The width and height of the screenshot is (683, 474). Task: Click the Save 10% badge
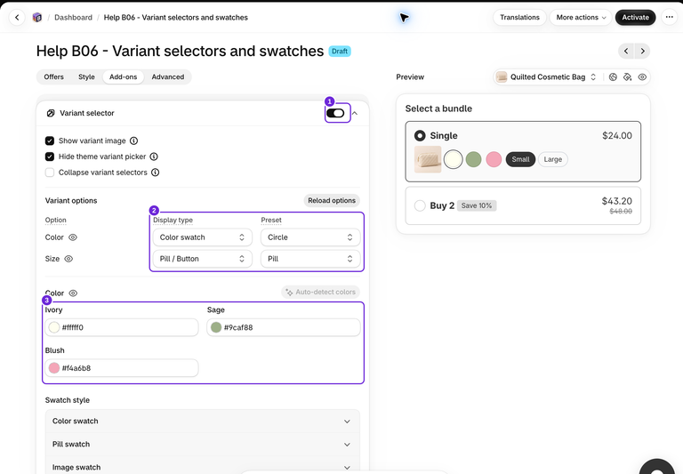pyautogui.click(x=477, y=205)
